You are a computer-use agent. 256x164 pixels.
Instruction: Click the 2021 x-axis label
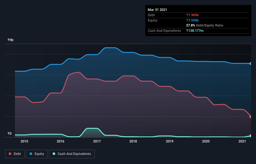click(x=242, y=141)
